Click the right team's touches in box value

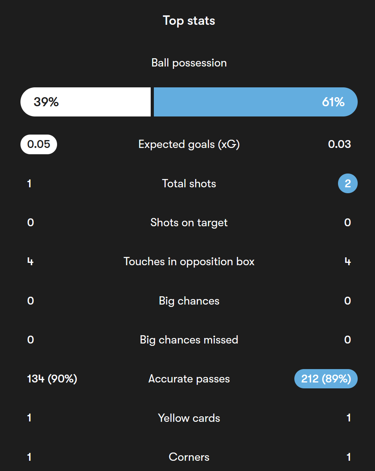pyautogui.click(x=348, y=261)
